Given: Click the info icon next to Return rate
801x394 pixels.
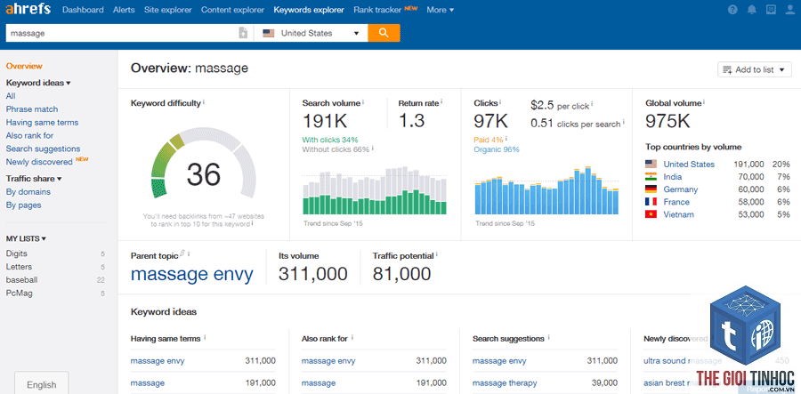Looking at the screenshot, I should tap(441, 102).
